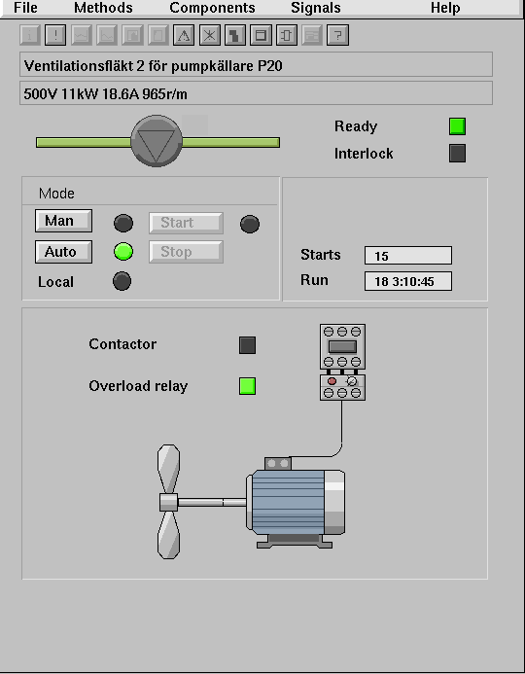Click the triangle toolbar icon

pos(184,35)
